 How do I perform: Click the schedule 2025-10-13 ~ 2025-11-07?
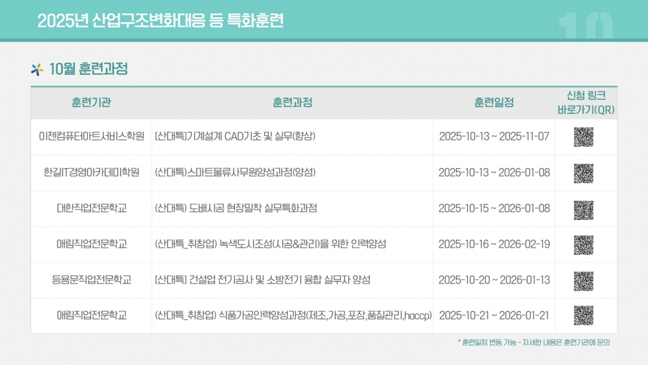point(494,136)
